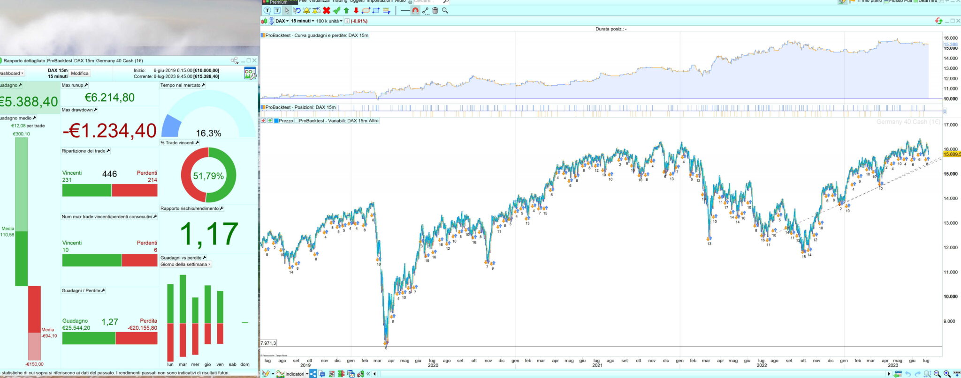Toggle the magnet snap mode

point(415,10)
